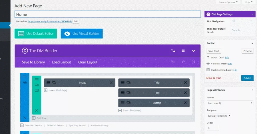Duplicate the Image module via clone icon

coord(54,83)
